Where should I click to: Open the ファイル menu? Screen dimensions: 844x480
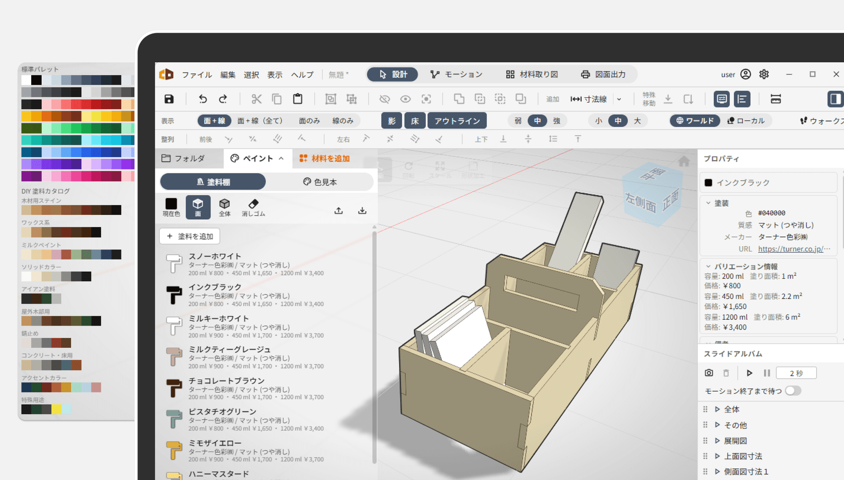(x=197, y=75)
